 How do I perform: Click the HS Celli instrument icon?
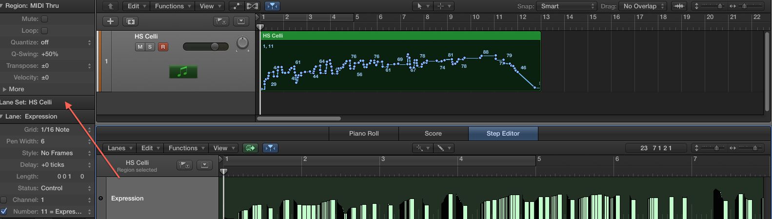pos(183,72)
